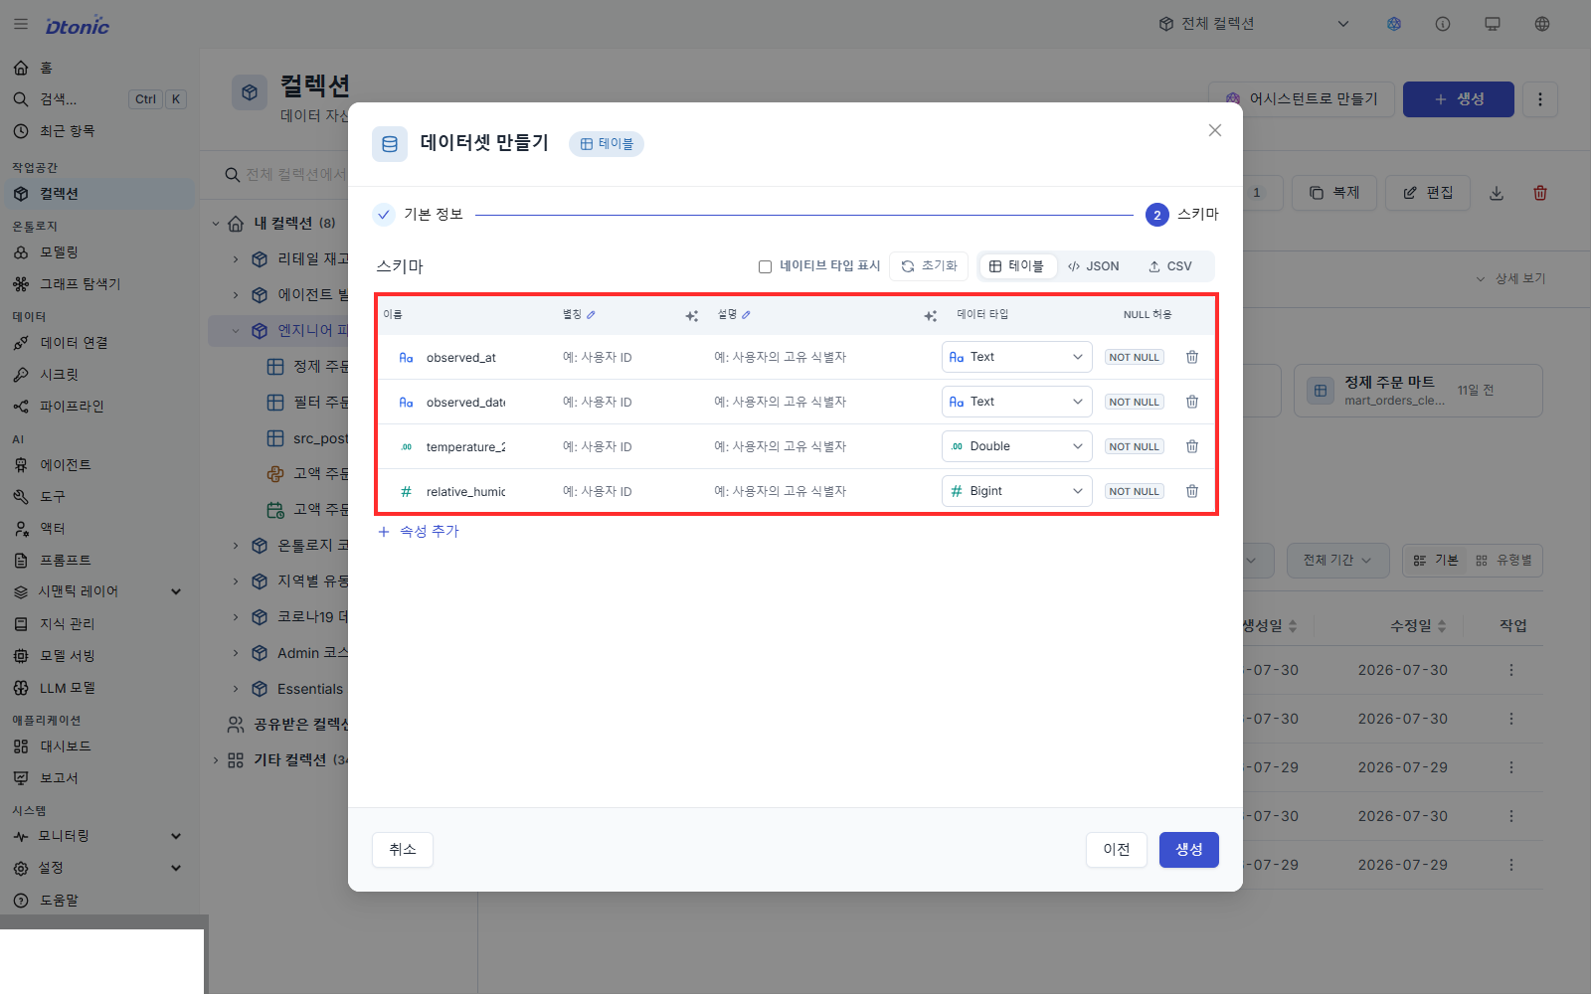The width and height of the screenshot is (1591, 994).
Task: Delete the relative_humid attribute row
Action: click(x=1192, y=491)
